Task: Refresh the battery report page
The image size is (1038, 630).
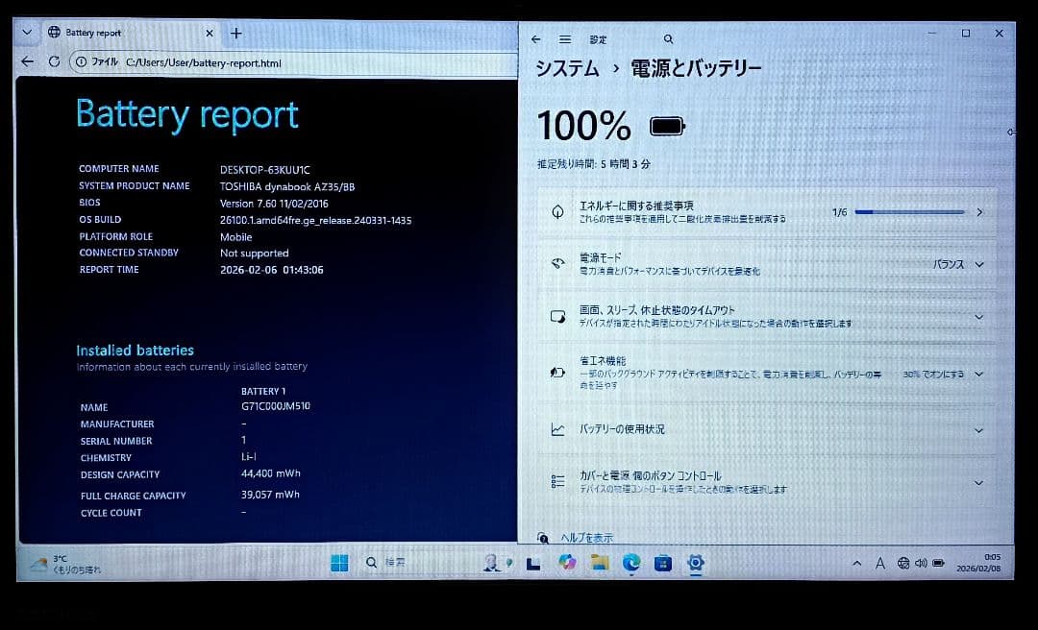Action: (x=55, y=62)
